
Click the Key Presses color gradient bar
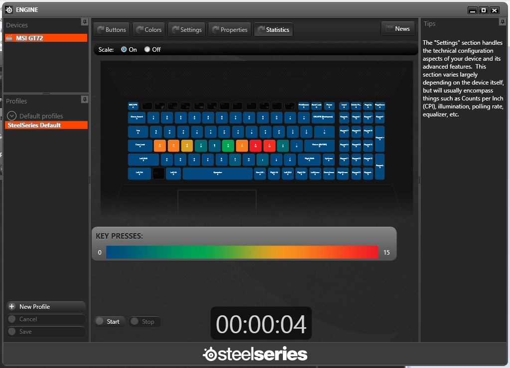[243, 252]
